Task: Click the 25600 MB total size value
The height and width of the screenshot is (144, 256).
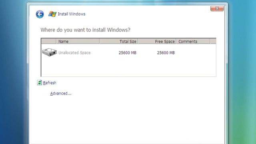Action: tap(128, 53)
